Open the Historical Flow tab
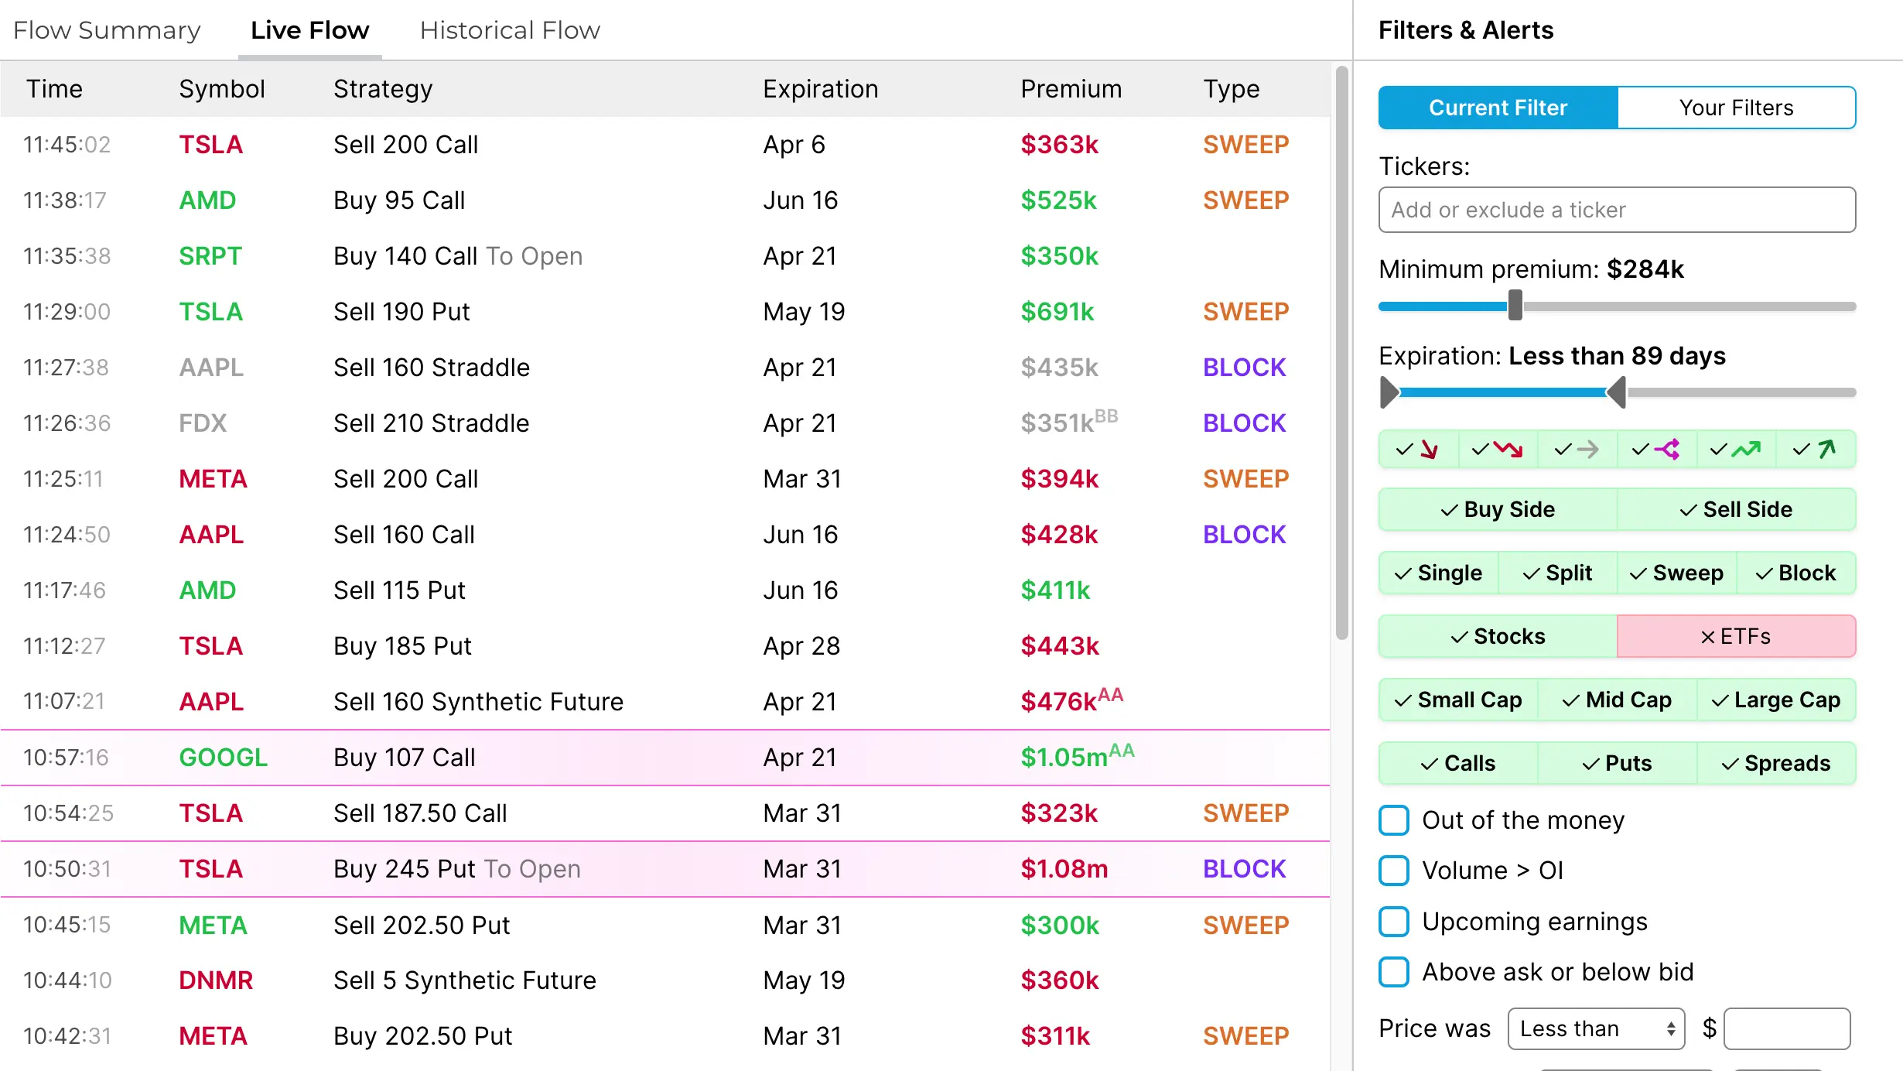This screenshot has width=1903, height=1071. pyautogui.click(x=510, y=30)
